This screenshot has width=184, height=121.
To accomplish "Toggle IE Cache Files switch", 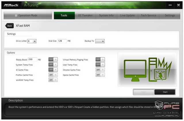I will pyautogui.click(x=53, y=70).
